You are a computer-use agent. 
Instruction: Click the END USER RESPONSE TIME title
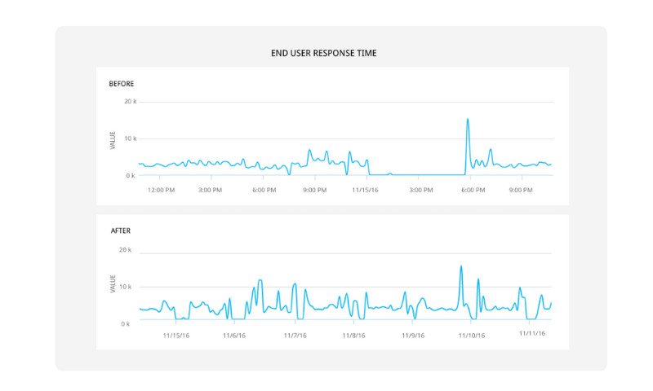324,53
